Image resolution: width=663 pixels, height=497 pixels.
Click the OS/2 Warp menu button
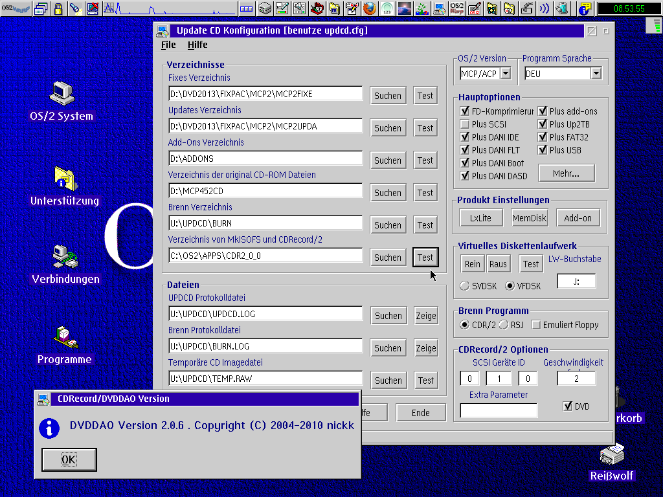point(16,8)
